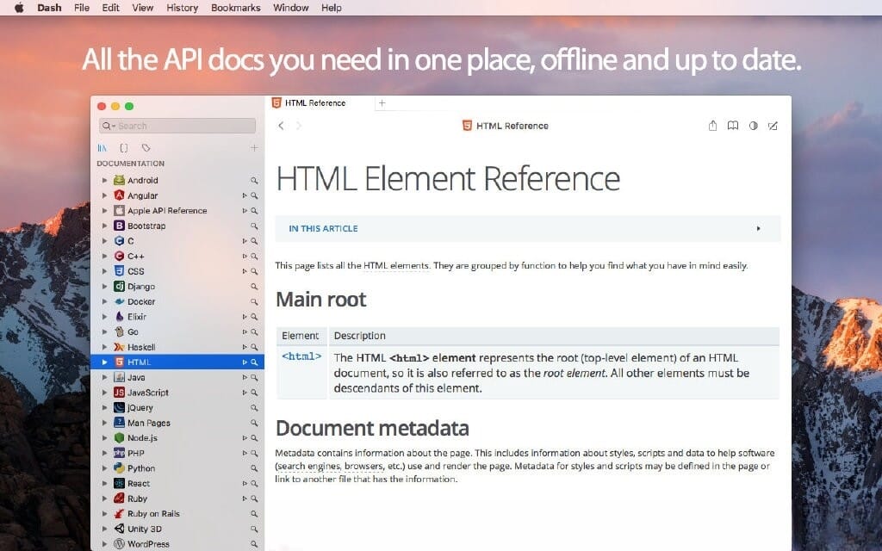Click the IN THIS ARTICLE label
Viewport: 882px width, 551px height.
click(x=324, y=229)
